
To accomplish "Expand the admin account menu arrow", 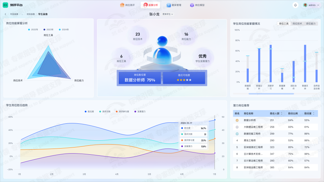I will (x=318, y=5).
